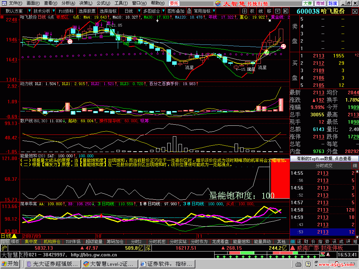Expand the 常用指标 dropdown
This screenshot has width=359, height=269.
[204, 11]
